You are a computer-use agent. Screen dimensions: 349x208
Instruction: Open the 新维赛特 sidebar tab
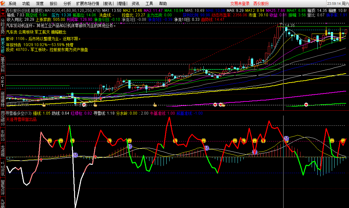pyautogui.click(x=3, y=99)
